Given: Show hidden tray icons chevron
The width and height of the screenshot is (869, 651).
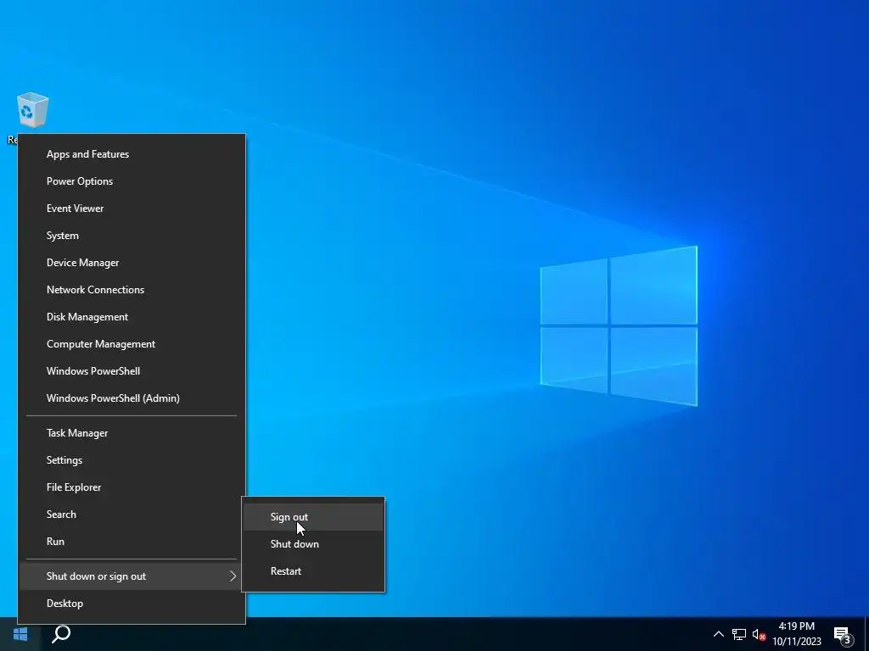Looking at the screenshot, I should click(x=718, y=634).
